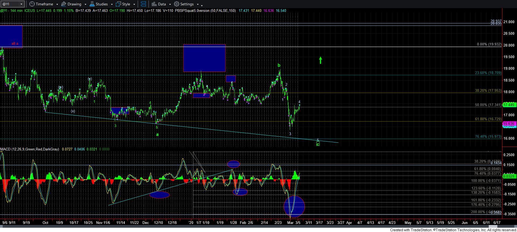
Task: Open Studies via the flask icon
Action: 92,4
